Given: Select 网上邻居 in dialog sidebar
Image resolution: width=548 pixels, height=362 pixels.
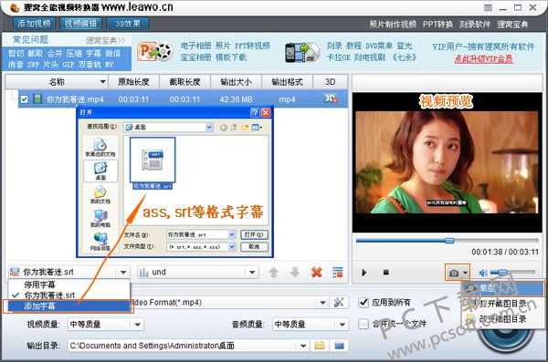Looking at the screenshot, I should (100, 242).
